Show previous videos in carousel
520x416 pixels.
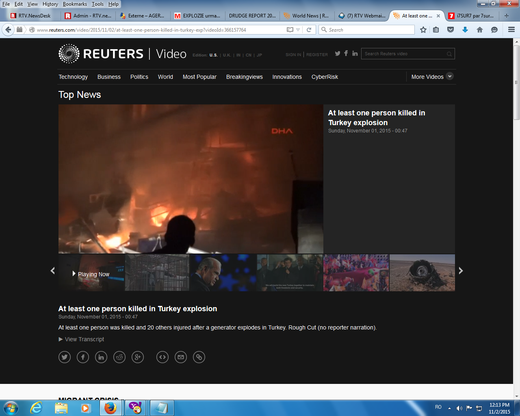52,271
